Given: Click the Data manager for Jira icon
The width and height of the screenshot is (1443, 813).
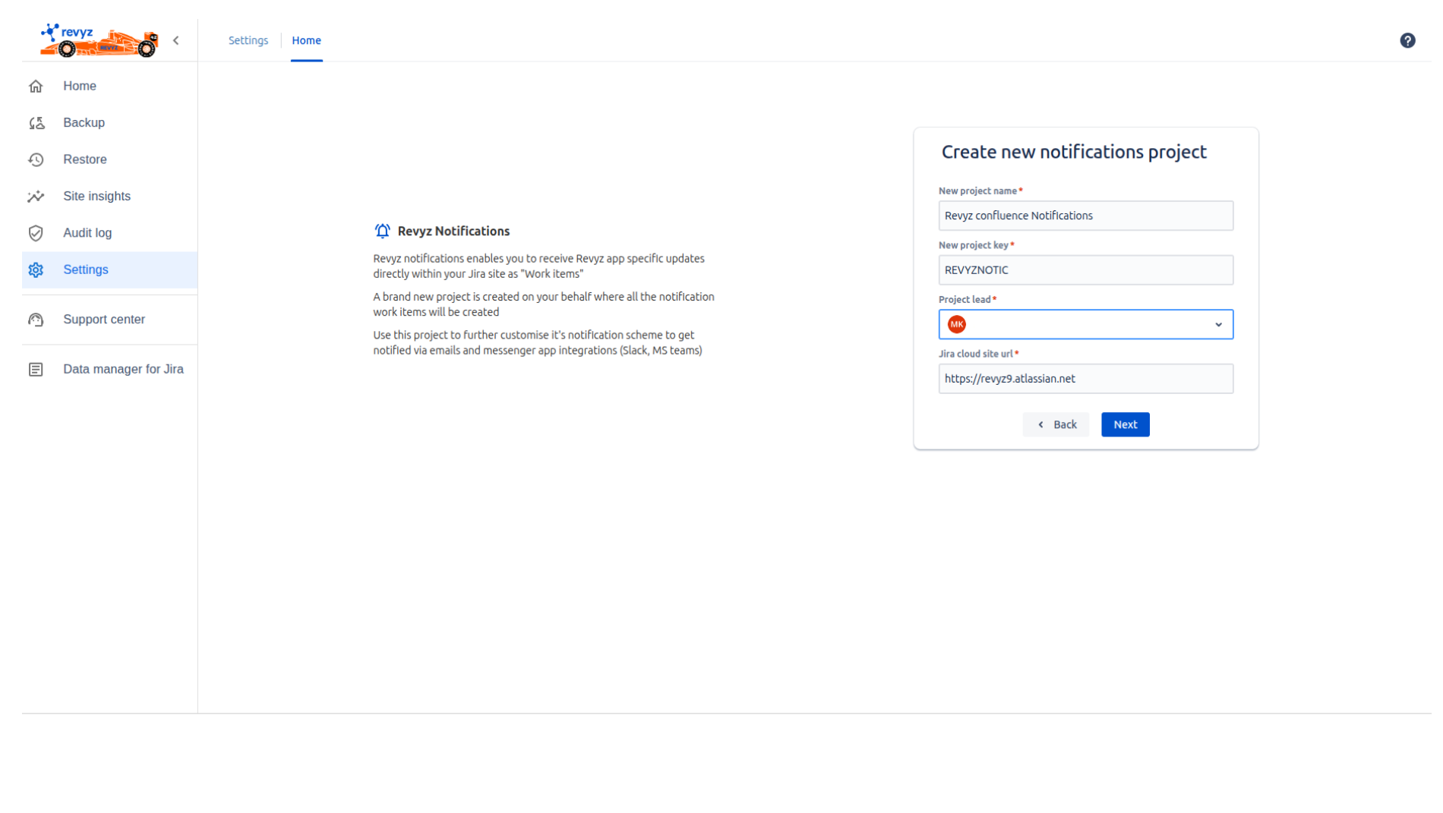Looking at the screenshot, I should (36, 370).
